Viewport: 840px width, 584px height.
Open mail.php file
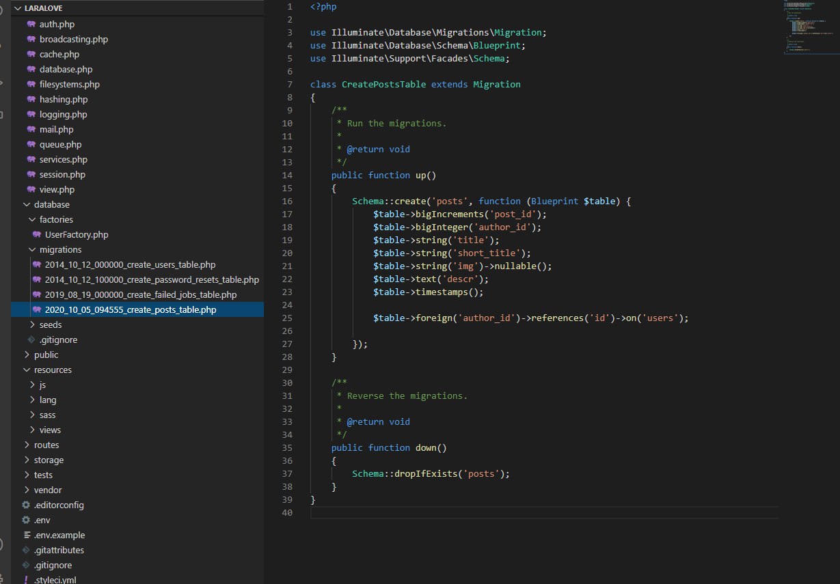tap(57, 129)
